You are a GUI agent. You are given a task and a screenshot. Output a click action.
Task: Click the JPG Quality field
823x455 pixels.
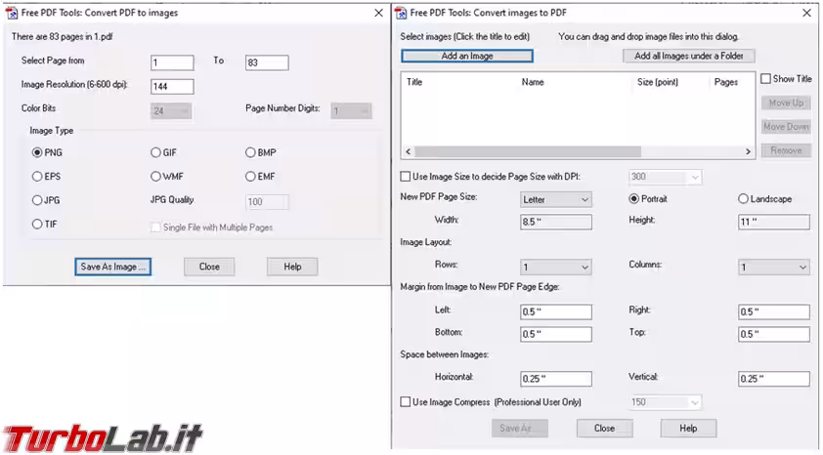(x=267, y=202)
